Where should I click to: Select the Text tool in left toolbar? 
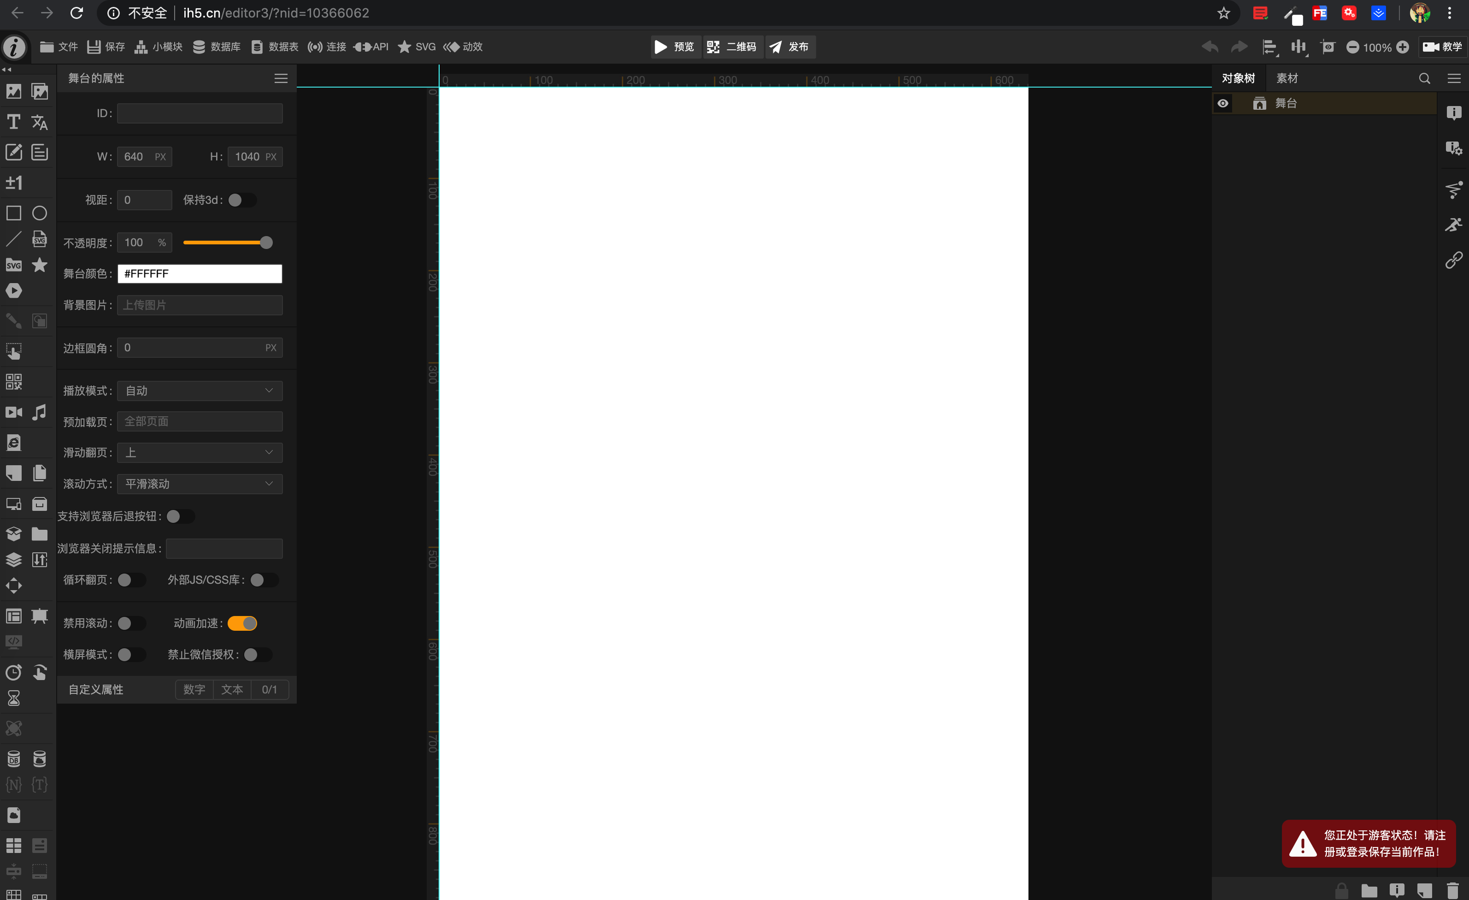13,122
